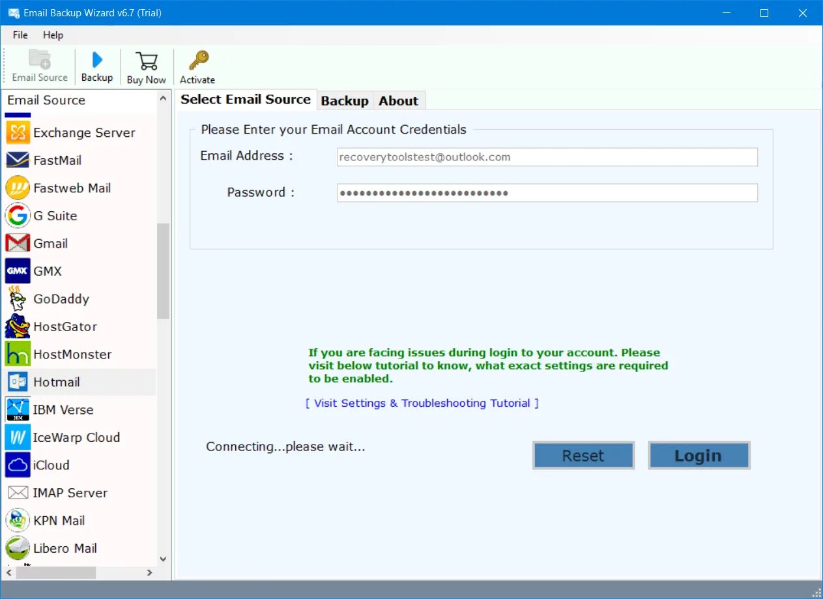Select the HostGator icon
This screenshot has height=599, width=823.
[18, 327]
